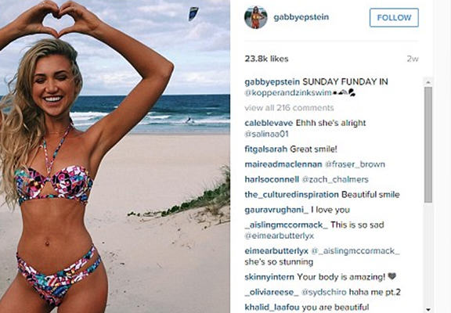Open the @salinaa01 mention

tap(266, 134)
